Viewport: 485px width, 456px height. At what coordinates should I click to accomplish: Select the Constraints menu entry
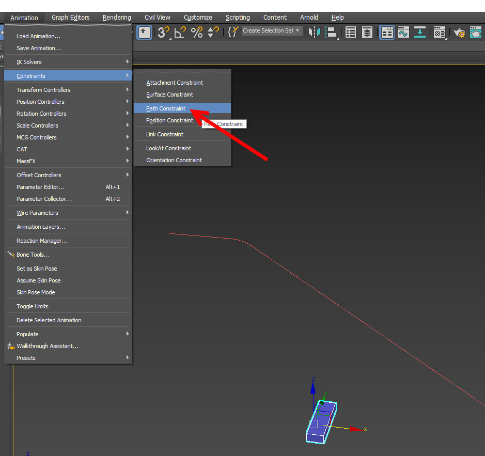point(68,76)
